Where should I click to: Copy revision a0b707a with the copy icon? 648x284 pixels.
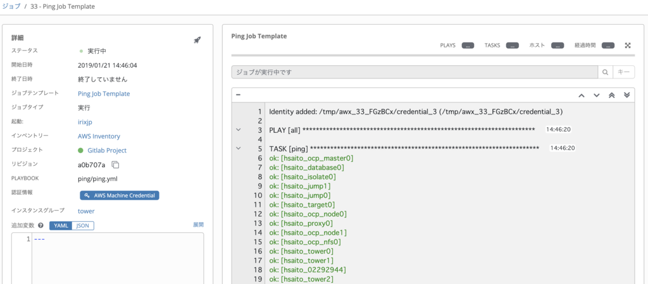116,165
